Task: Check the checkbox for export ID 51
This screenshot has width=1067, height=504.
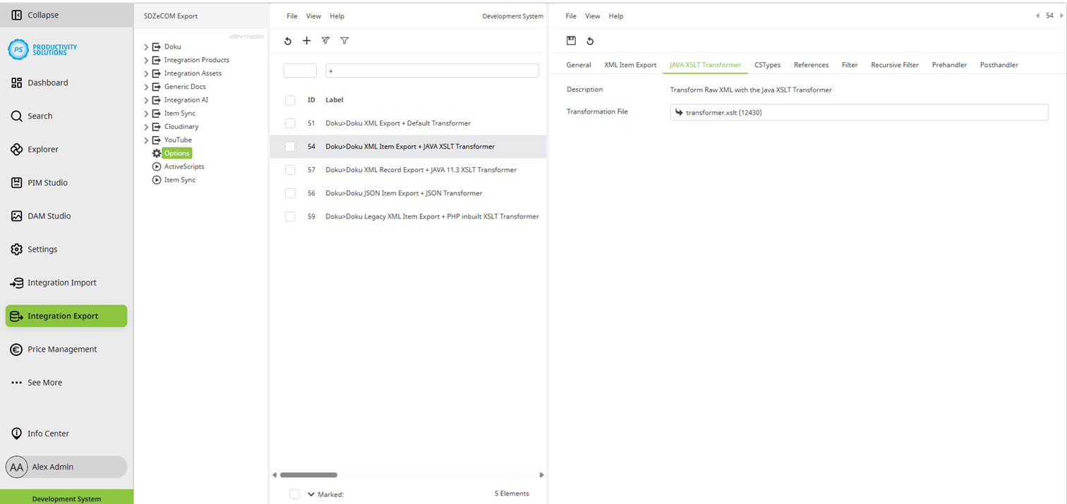Action: point(290,123)
